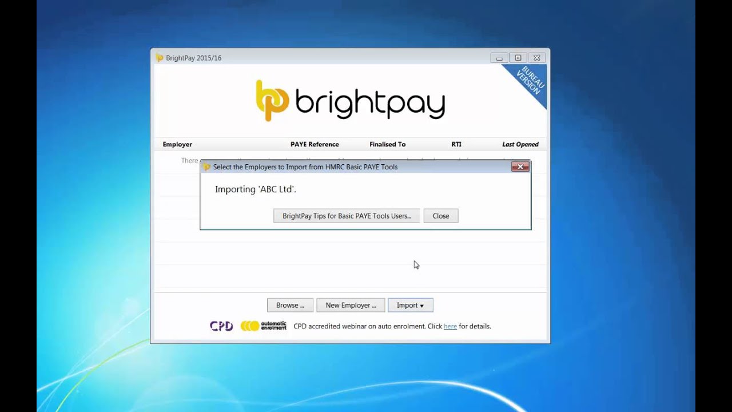Viewport: 732px width, 412px height.
Task: Follow the 'here' webinar details link
Action: point(450,326)
